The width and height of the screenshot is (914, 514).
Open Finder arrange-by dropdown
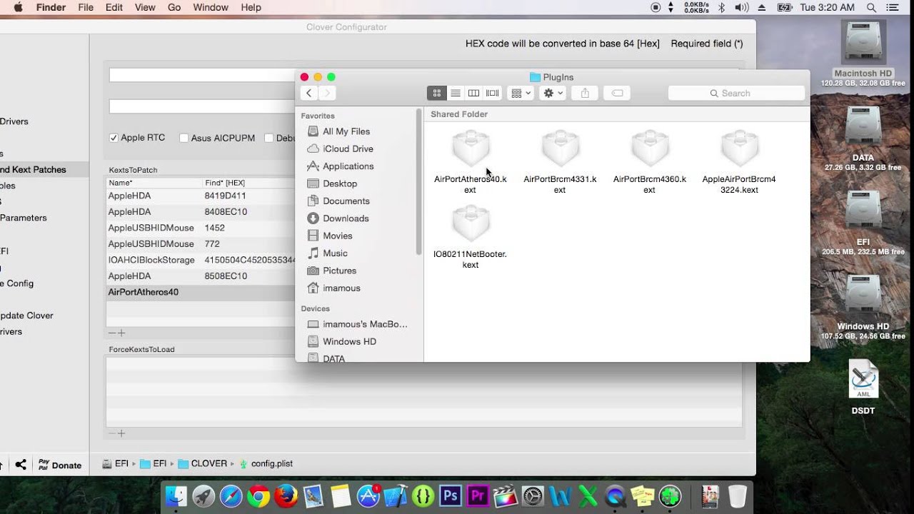point(520,94)
